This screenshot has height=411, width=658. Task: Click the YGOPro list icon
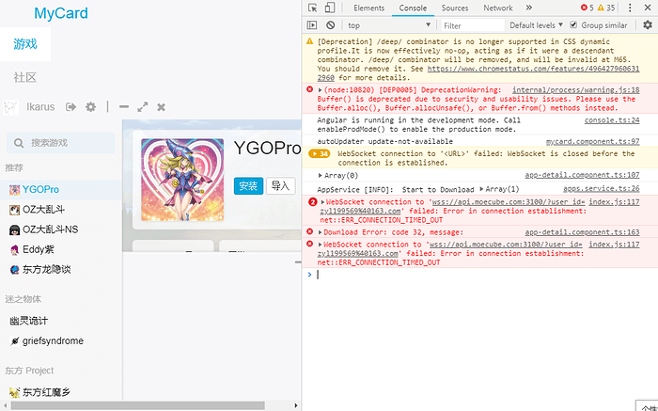click(x=15, y=190)
